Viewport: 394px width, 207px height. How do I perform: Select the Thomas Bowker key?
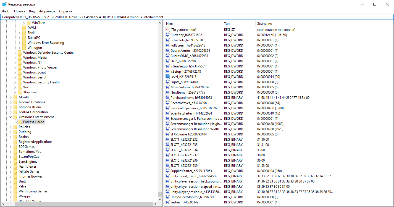pyautogui.click(x=30, y=176)
